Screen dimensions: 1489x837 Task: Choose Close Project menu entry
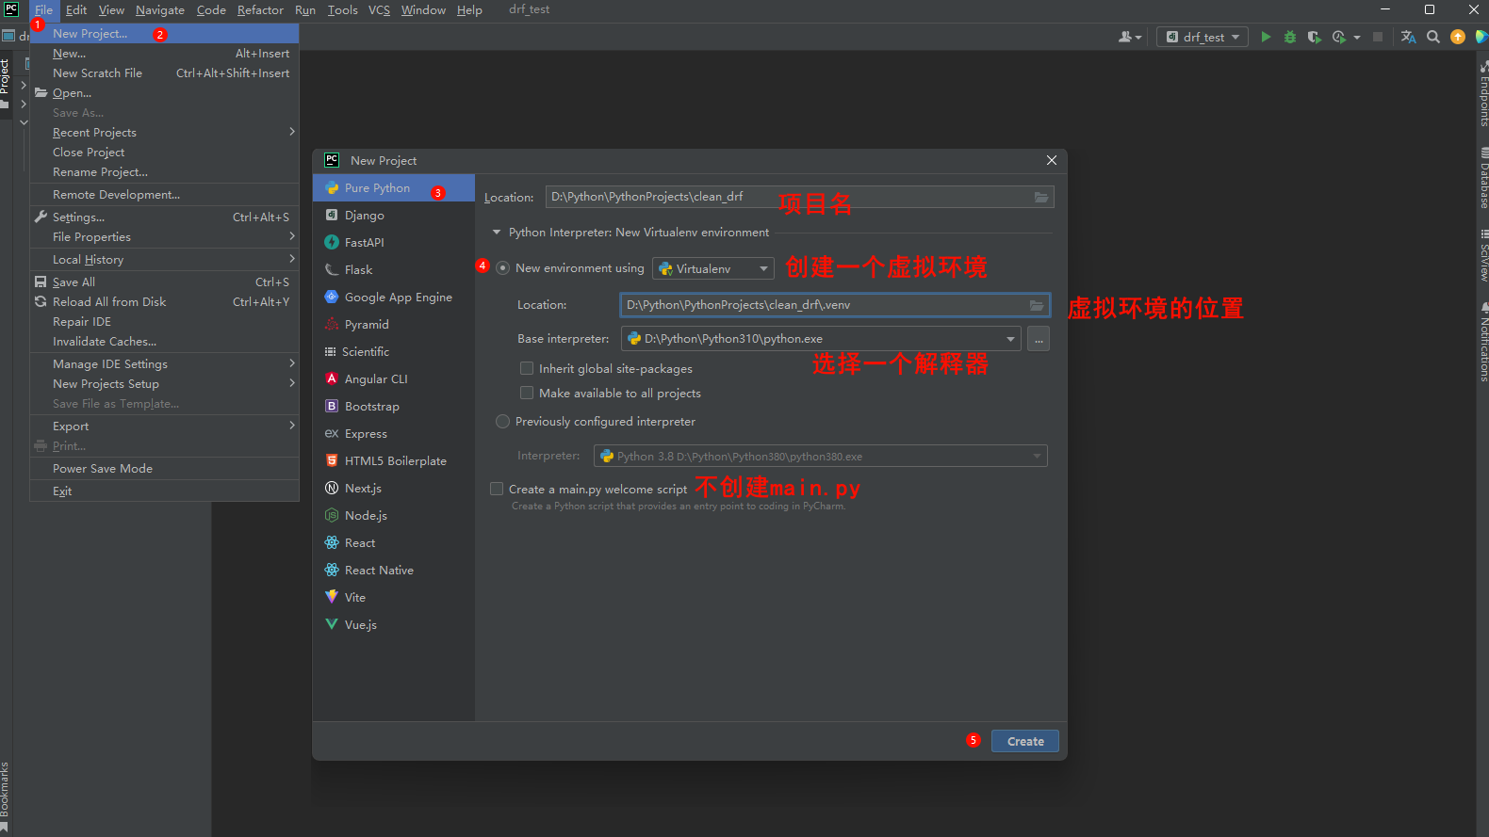point(165,152)
